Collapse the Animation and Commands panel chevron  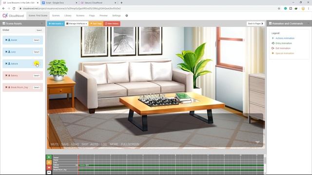point(309,23)
